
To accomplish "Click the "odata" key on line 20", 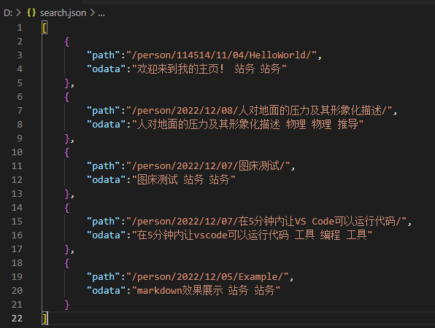I will tap(107, 290).
